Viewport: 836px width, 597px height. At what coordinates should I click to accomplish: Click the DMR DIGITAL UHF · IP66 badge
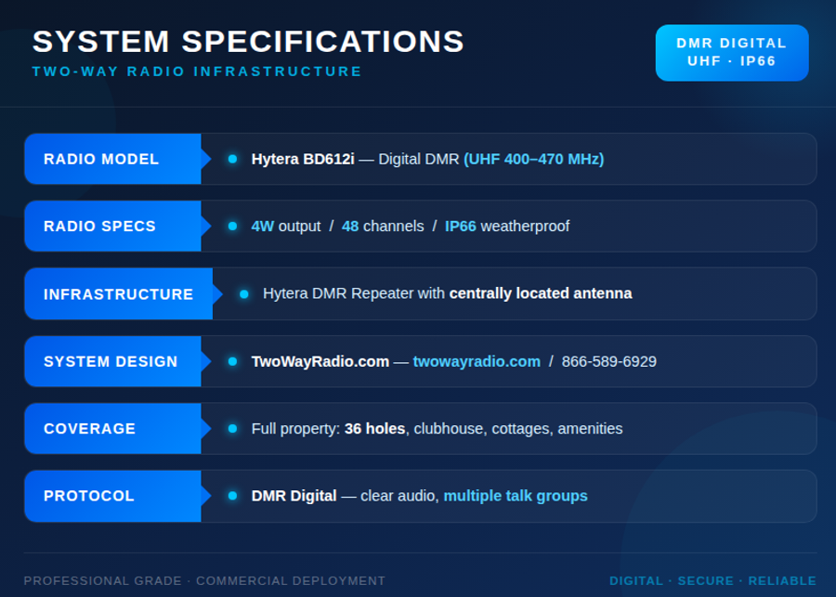pyautogui.click(x=732, y=53)
